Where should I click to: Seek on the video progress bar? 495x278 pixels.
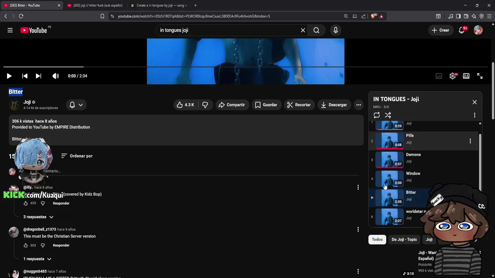[245, 67]
